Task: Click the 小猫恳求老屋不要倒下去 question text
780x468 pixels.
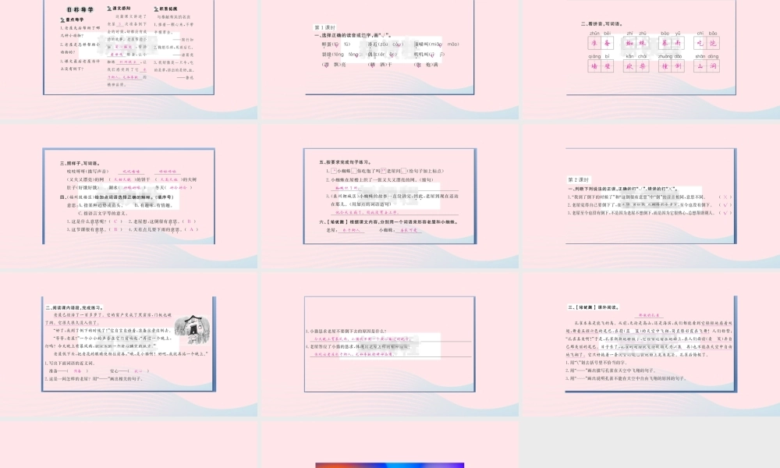Action: (x=346, y=331)
